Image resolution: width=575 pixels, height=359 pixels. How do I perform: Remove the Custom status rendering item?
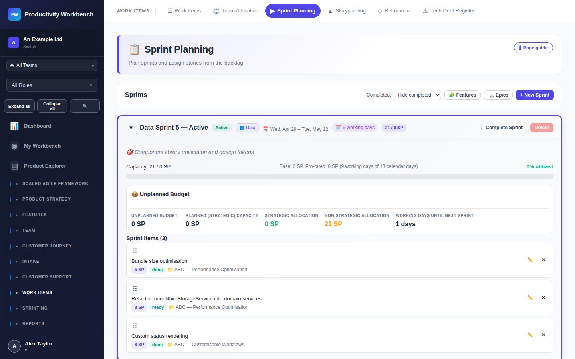[x=543, y=335]
